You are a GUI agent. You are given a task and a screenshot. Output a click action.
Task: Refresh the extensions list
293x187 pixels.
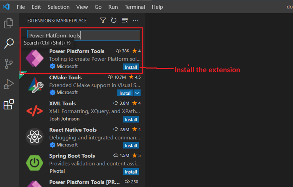pos(114,20)
